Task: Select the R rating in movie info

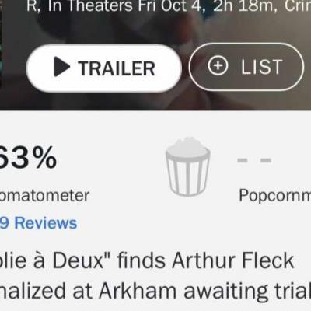Action: click(x=33, y=5)
